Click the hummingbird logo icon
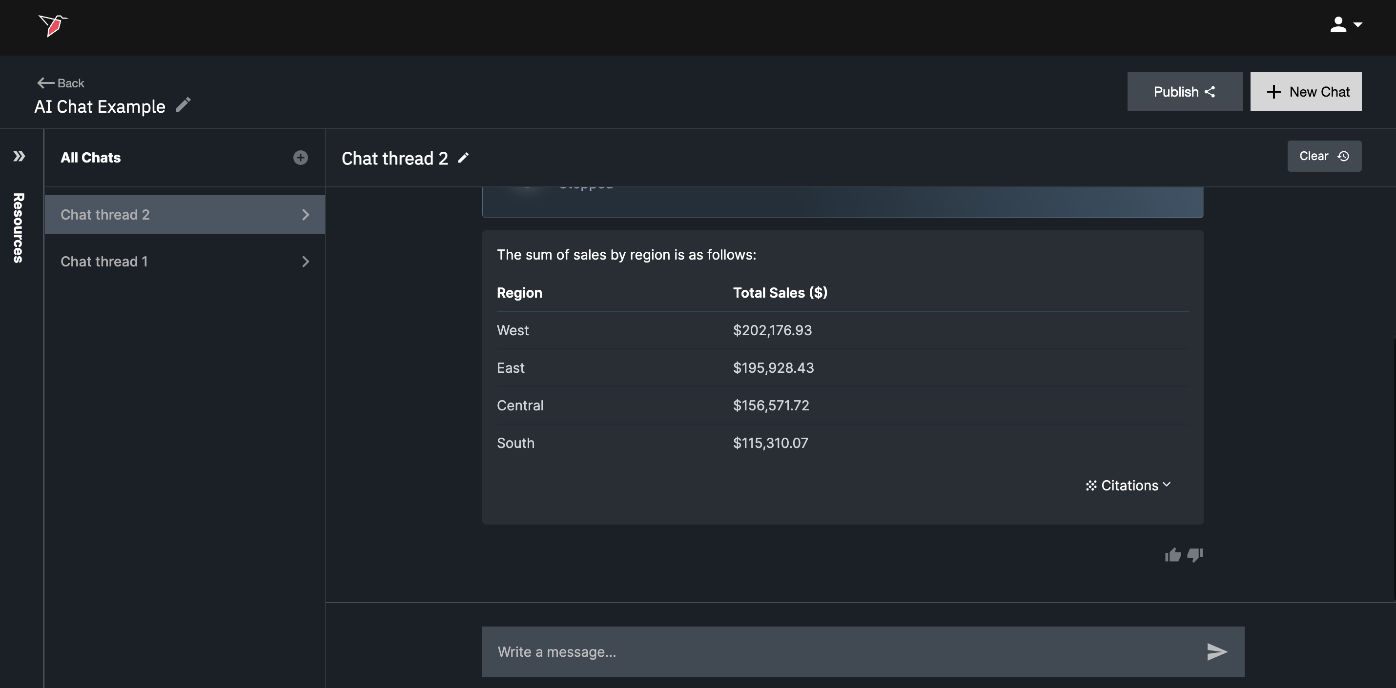This screenshot has height=688, width=1396. pos(53,25)
